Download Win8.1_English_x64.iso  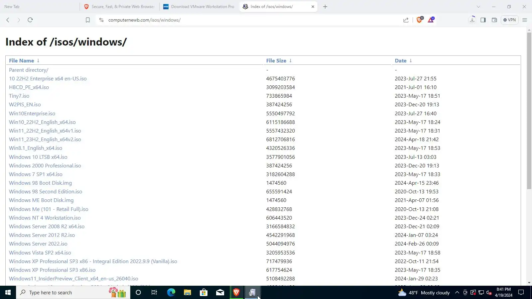36,148
